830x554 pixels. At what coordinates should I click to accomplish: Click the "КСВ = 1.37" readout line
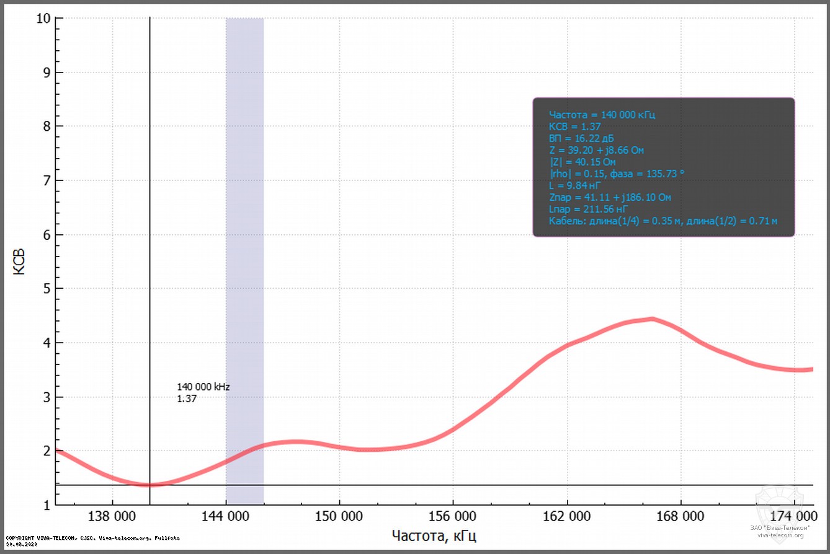(574, 126)
